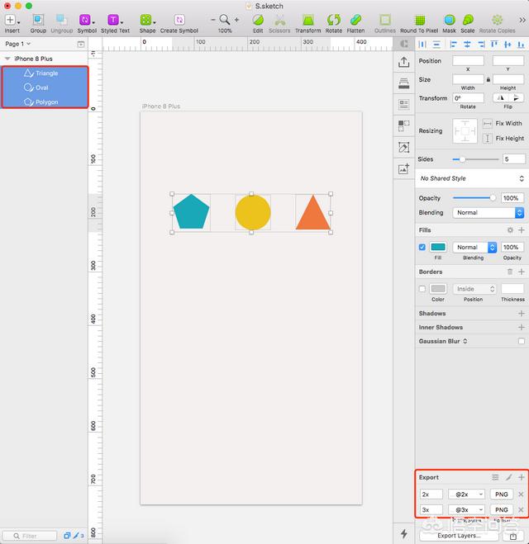The image size is (529, 544).
Task: Select the Scissors tool
Action: pyautogui.click(x=279, y=20)
